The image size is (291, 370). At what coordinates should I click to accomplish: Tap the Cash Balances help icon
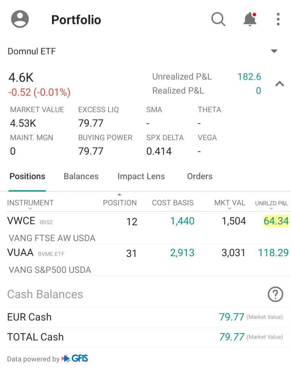click(x=275, y=295)
